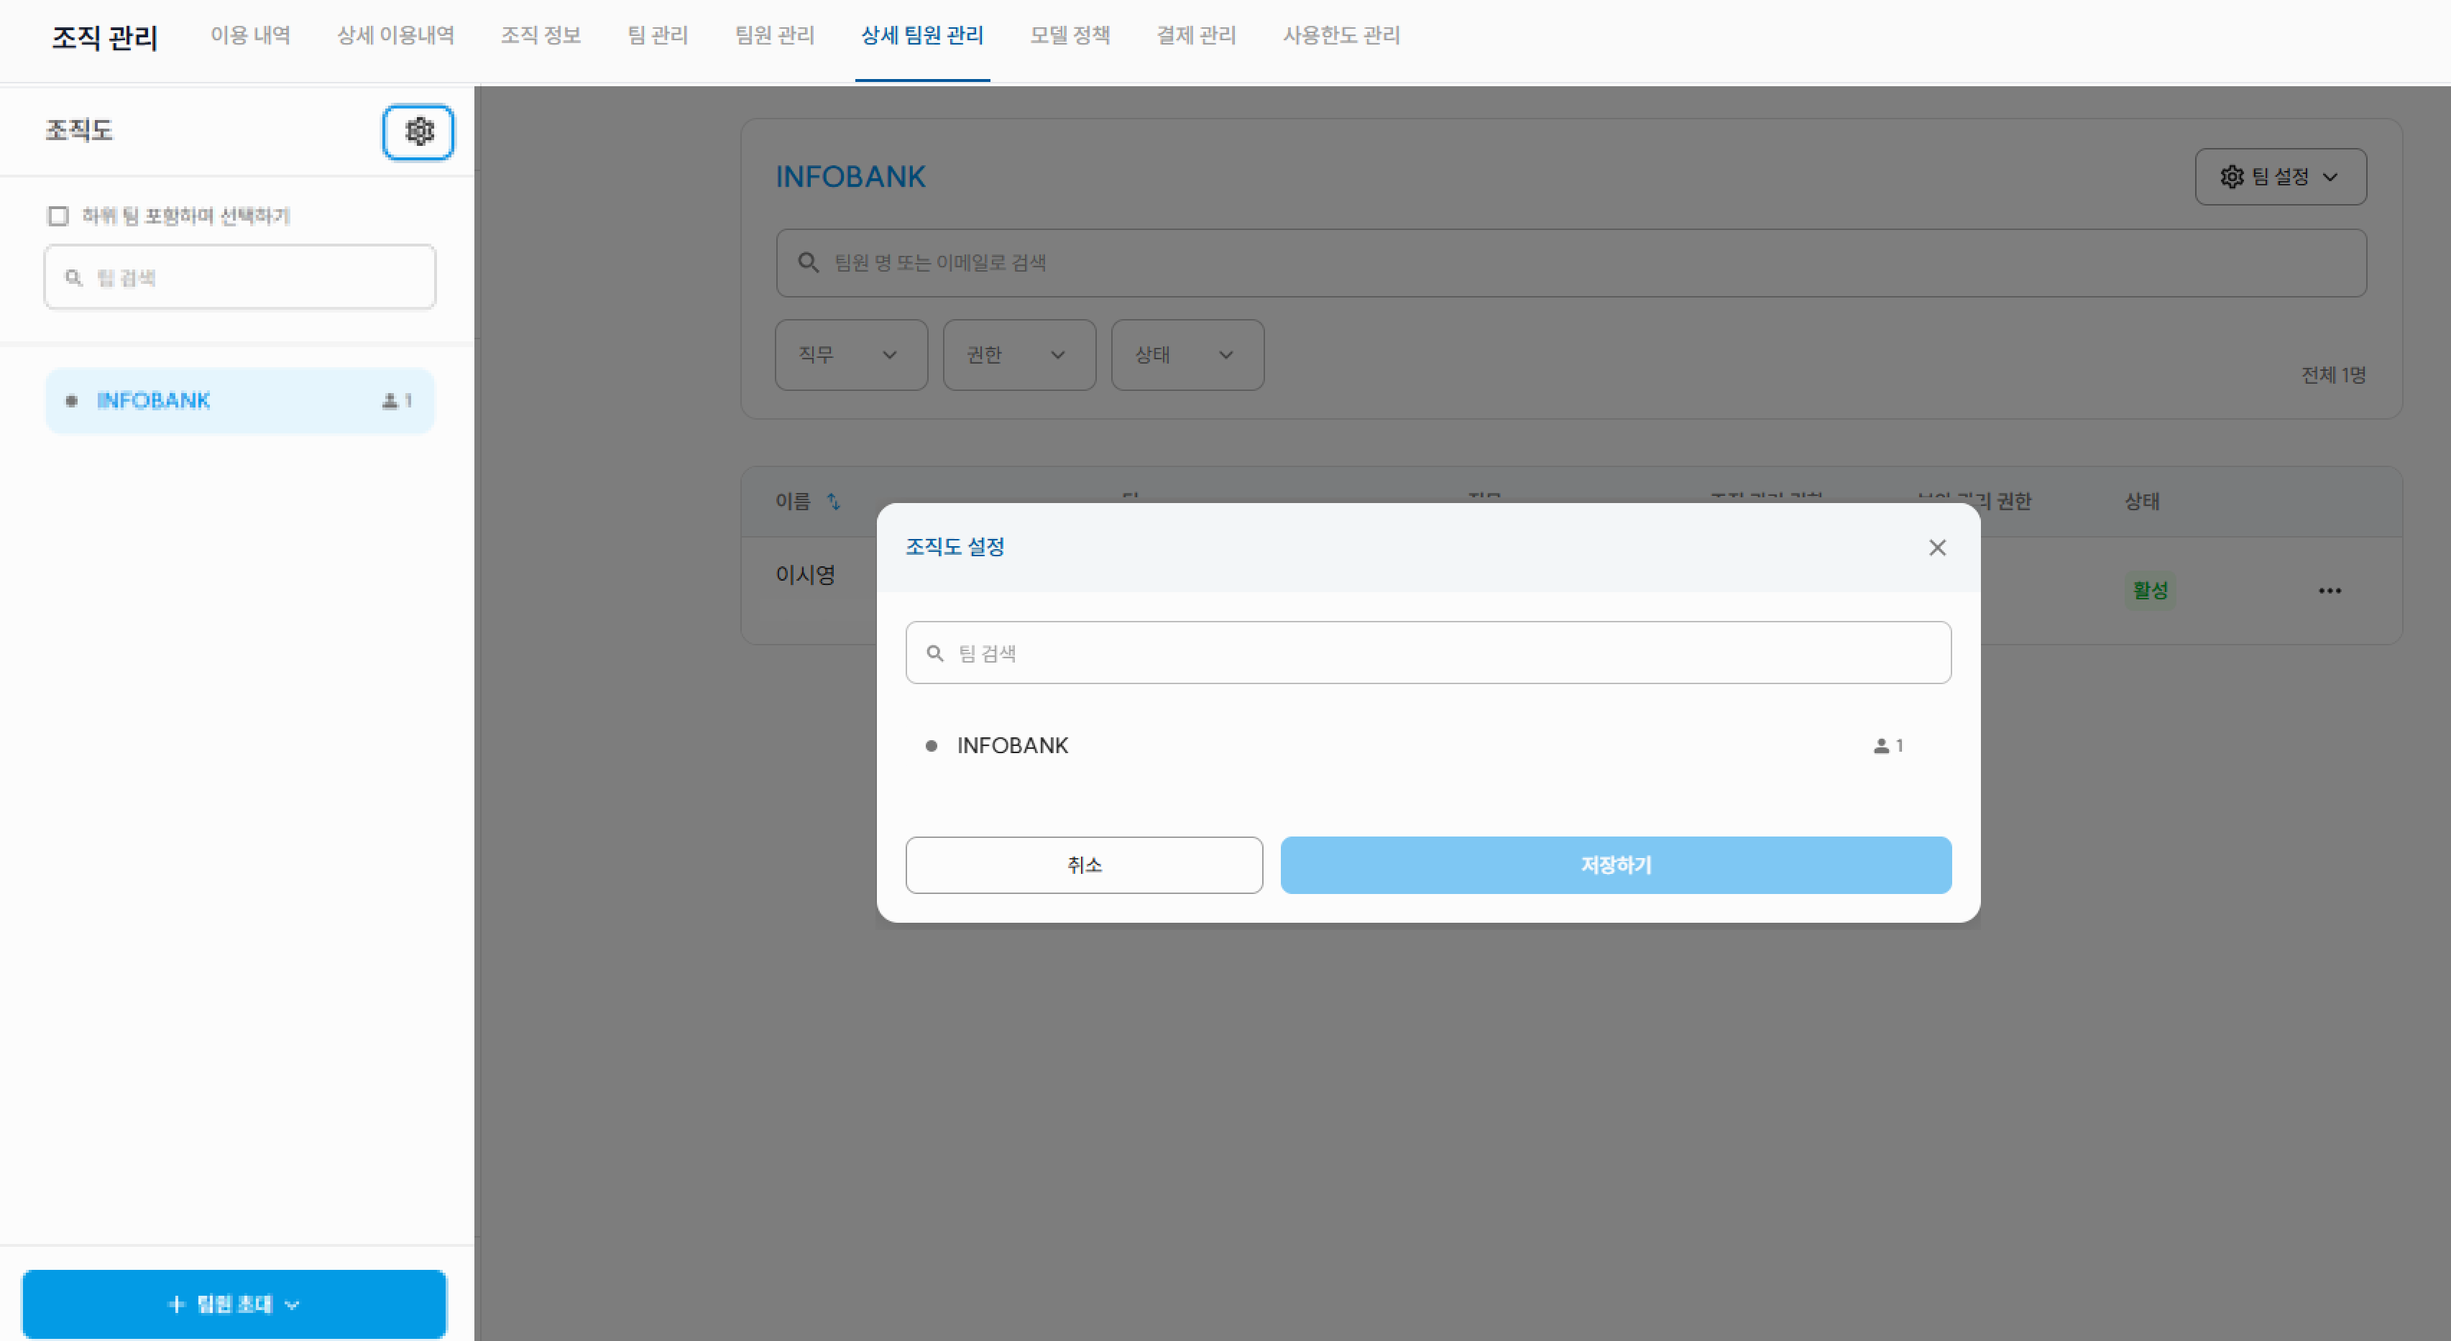Image resolution: width=2451 pixels, height=1341 pixels.
Task: Open the three-dot menu for 이시영
Action: (x=2330, y=591)
